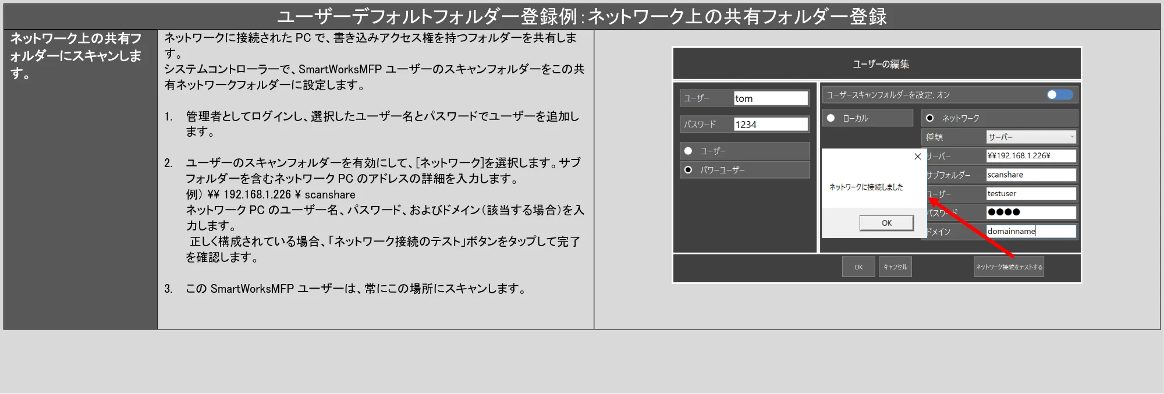Open the 種類 dropdown showing サーバー
Image resolution: width=1164 pixels, height=394 pixels.
click(1031, 137)
